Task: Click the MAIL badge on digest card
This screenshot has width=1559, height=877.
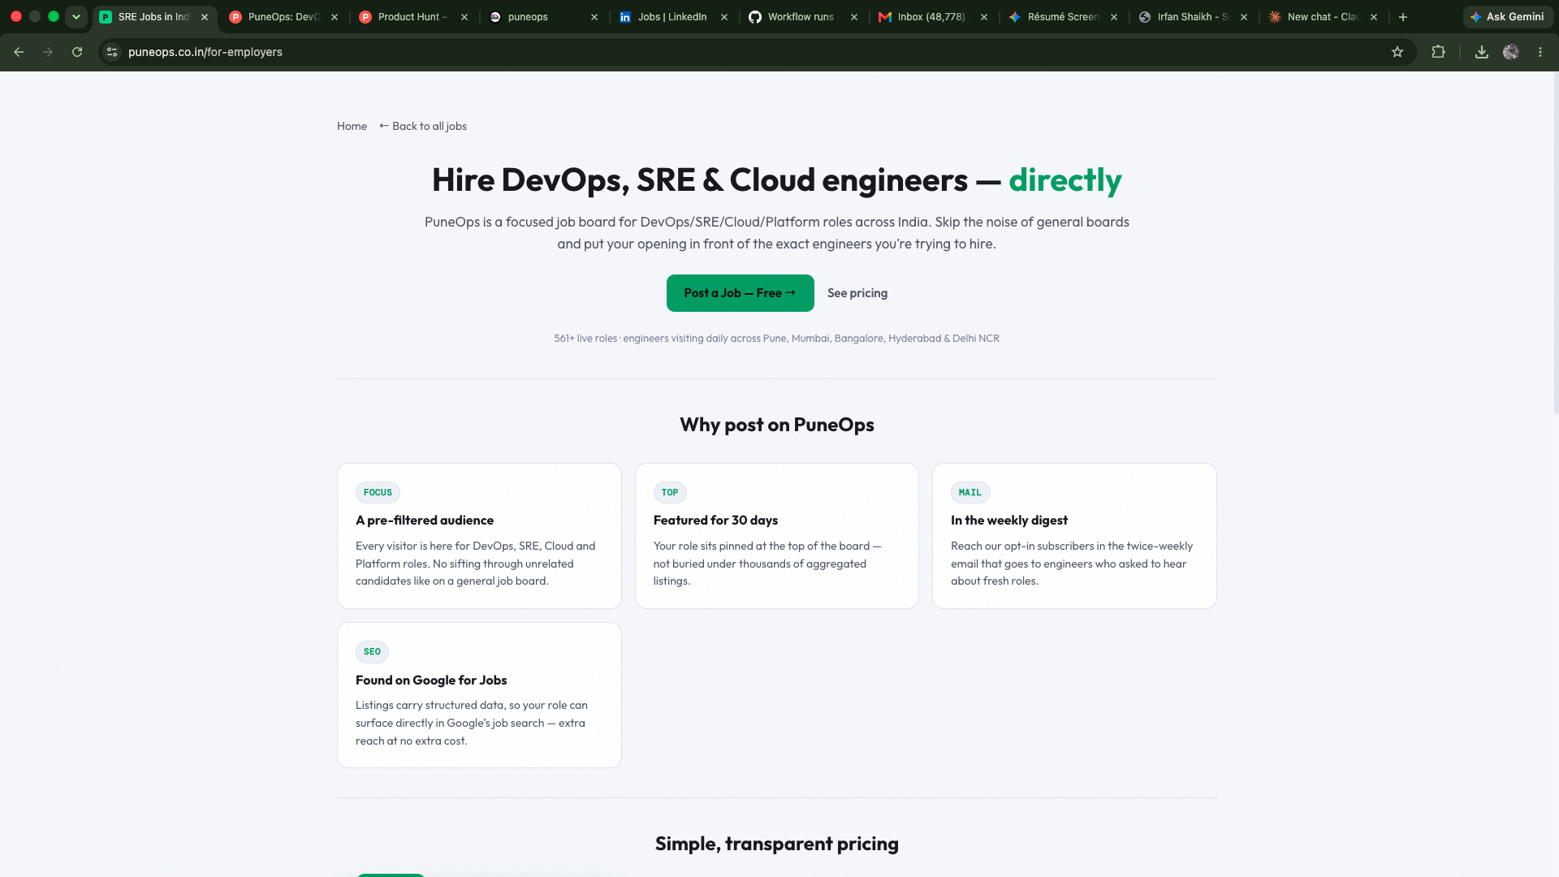Action: point(970,493)
